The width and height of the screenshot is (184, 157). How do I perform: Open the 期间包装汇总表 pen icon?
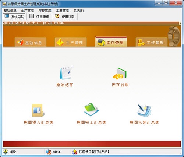coord(144,110)
